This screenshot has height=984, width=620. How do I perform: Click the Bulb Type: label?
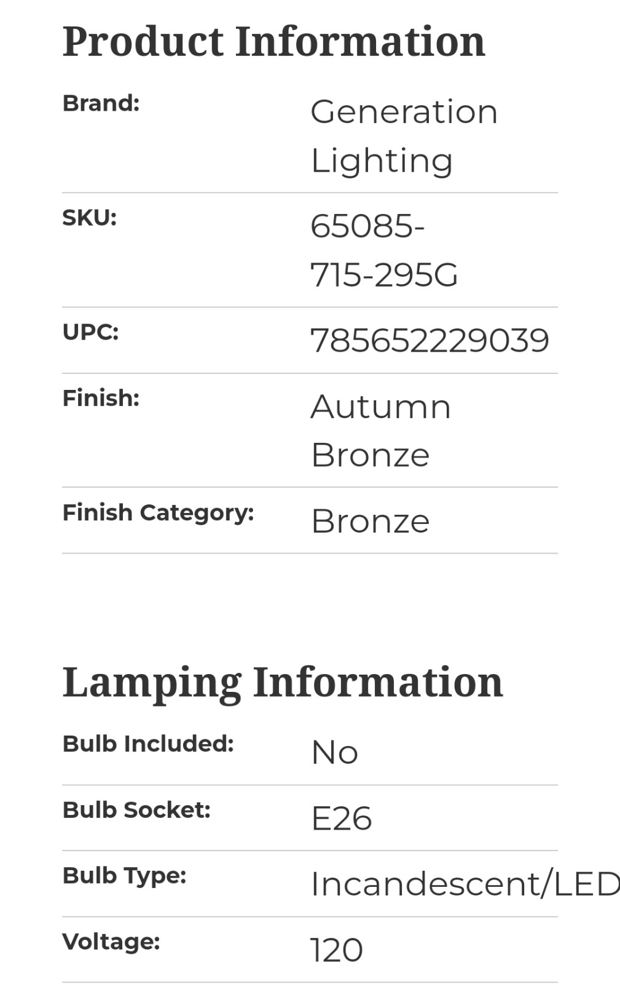[125, 876]
